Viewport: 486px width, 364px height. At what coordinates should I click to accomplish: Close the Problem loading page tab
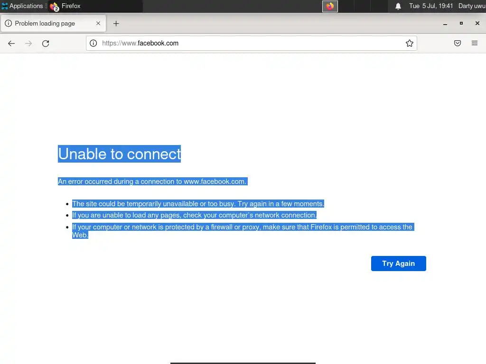point(98,23)
